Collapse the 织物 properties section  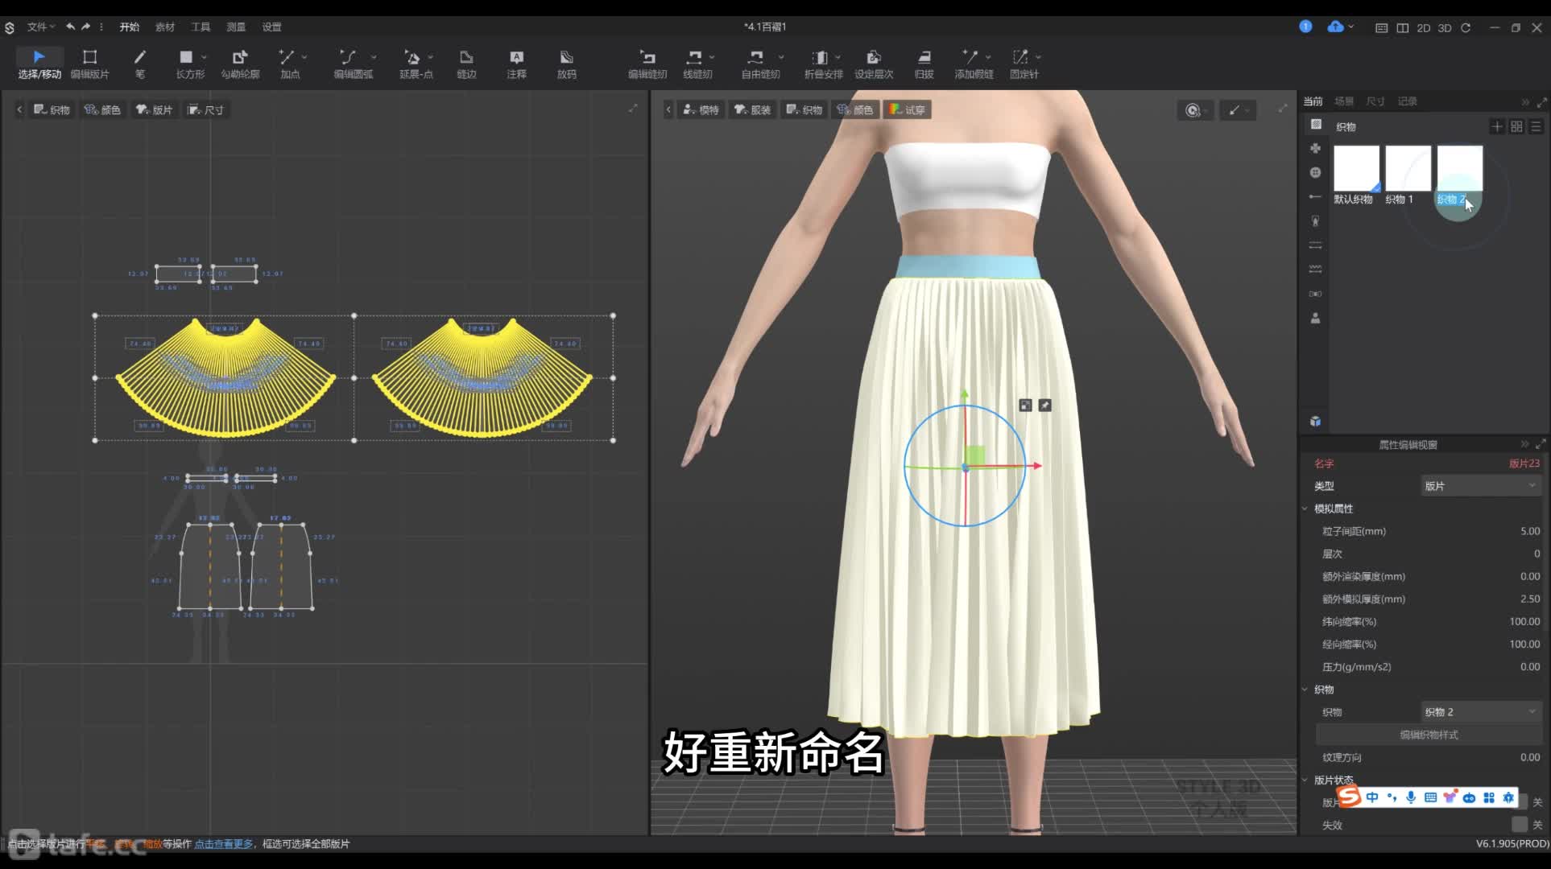tap(1305, 690)
